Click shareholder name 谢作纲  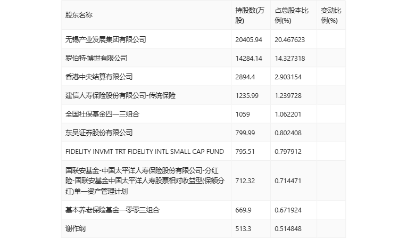75,228
